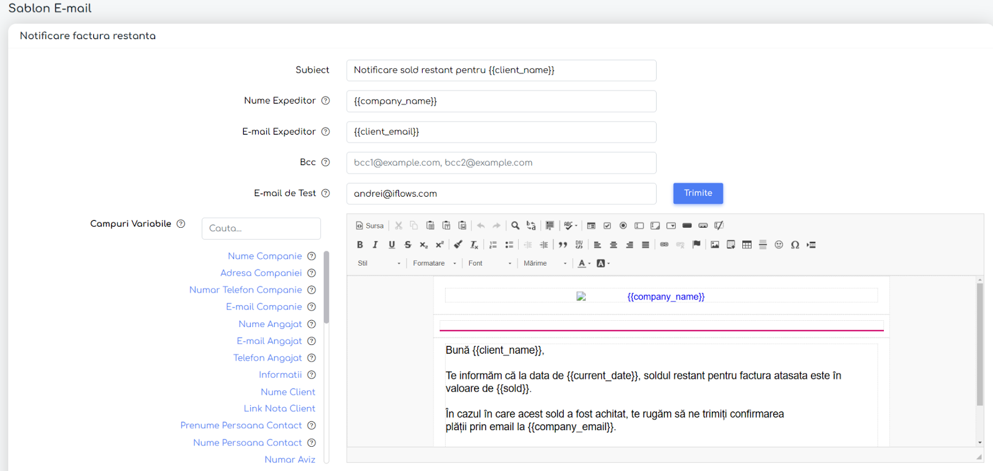Insert a checkbox form field
Screen dimensions: 993x471
click(x=607, y=225)
